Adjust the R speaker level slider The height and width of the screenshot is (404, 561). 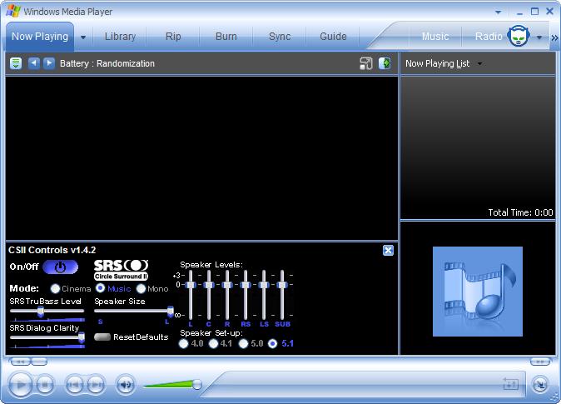(227, 285)
